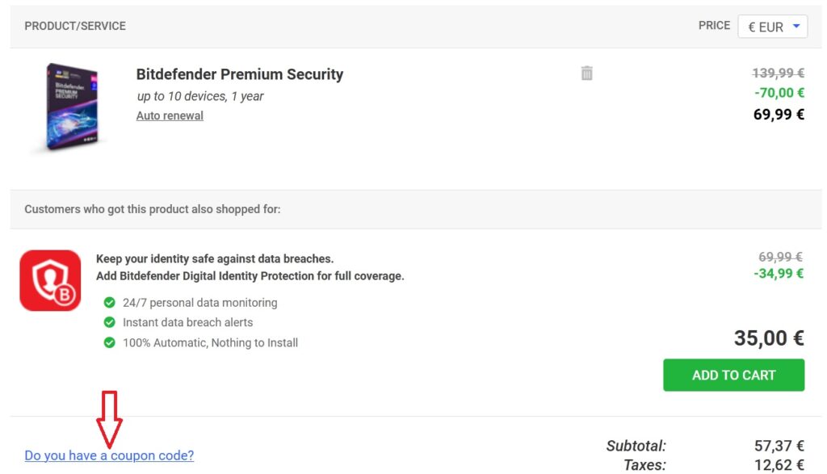Click the Taxes amount "12,62 €"
827x474 pixels.
click(x=777, y=464)
